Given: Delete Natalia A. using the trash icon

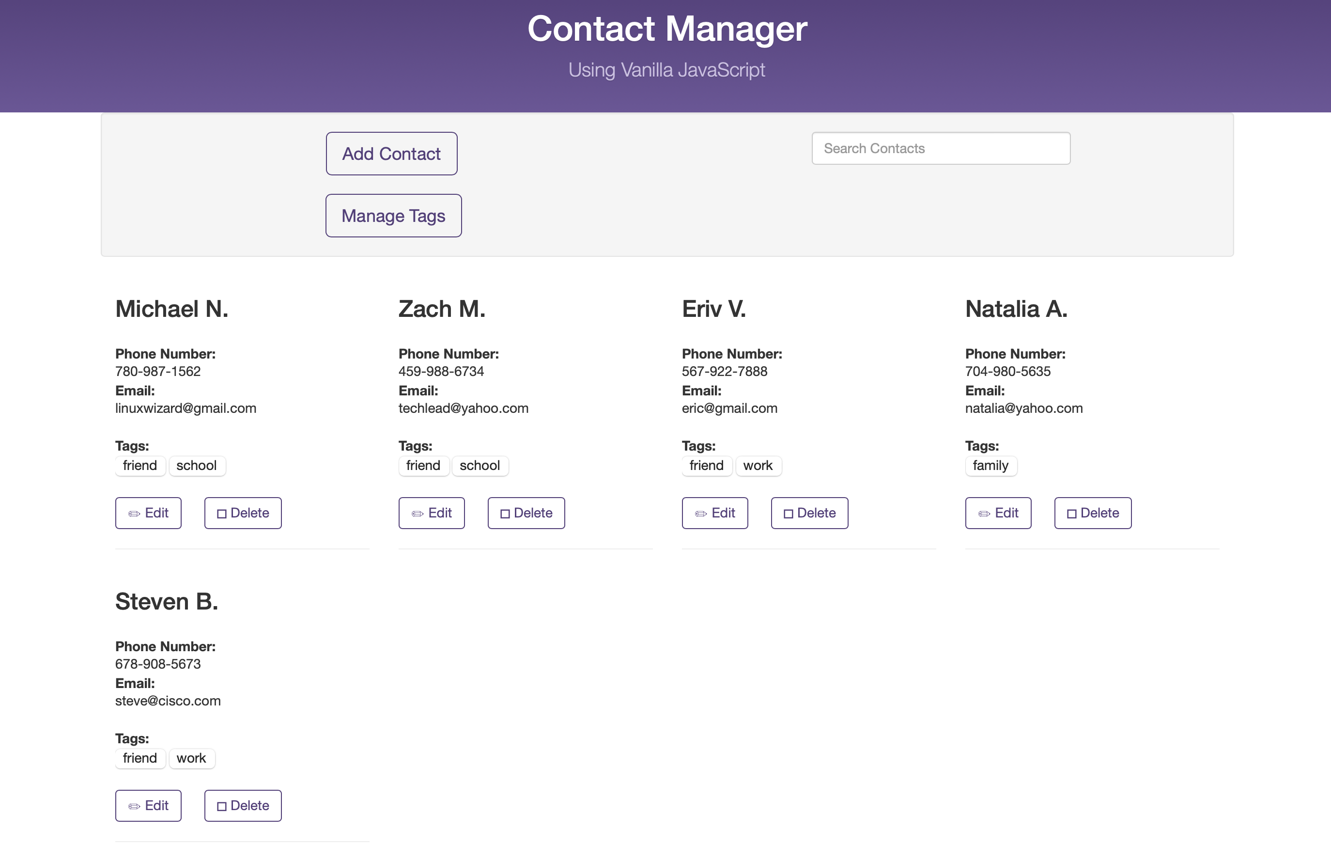Looking at the screenshot, I should point(1071,514).
